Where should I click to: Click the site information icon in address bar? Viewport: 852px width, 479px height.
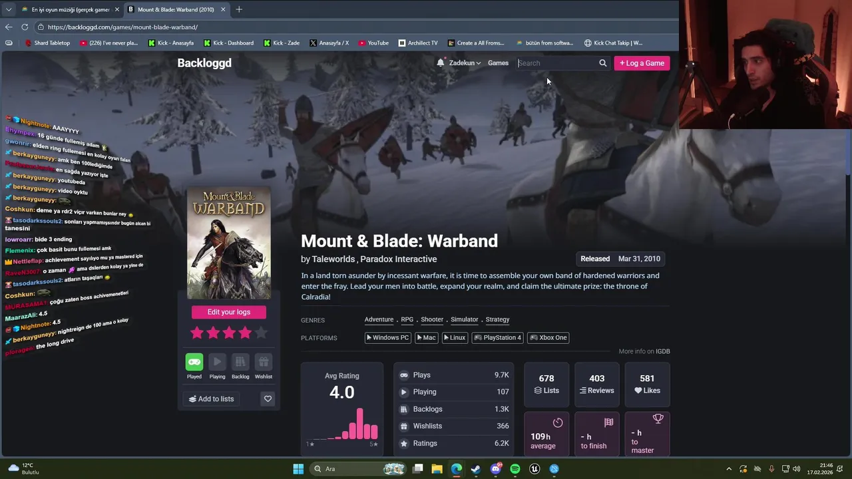click(41, 27)
